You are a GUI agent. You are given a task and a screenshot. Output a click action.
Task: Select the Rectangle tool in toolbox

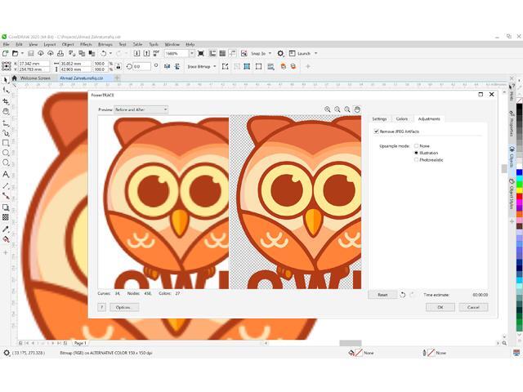(6, 142)
